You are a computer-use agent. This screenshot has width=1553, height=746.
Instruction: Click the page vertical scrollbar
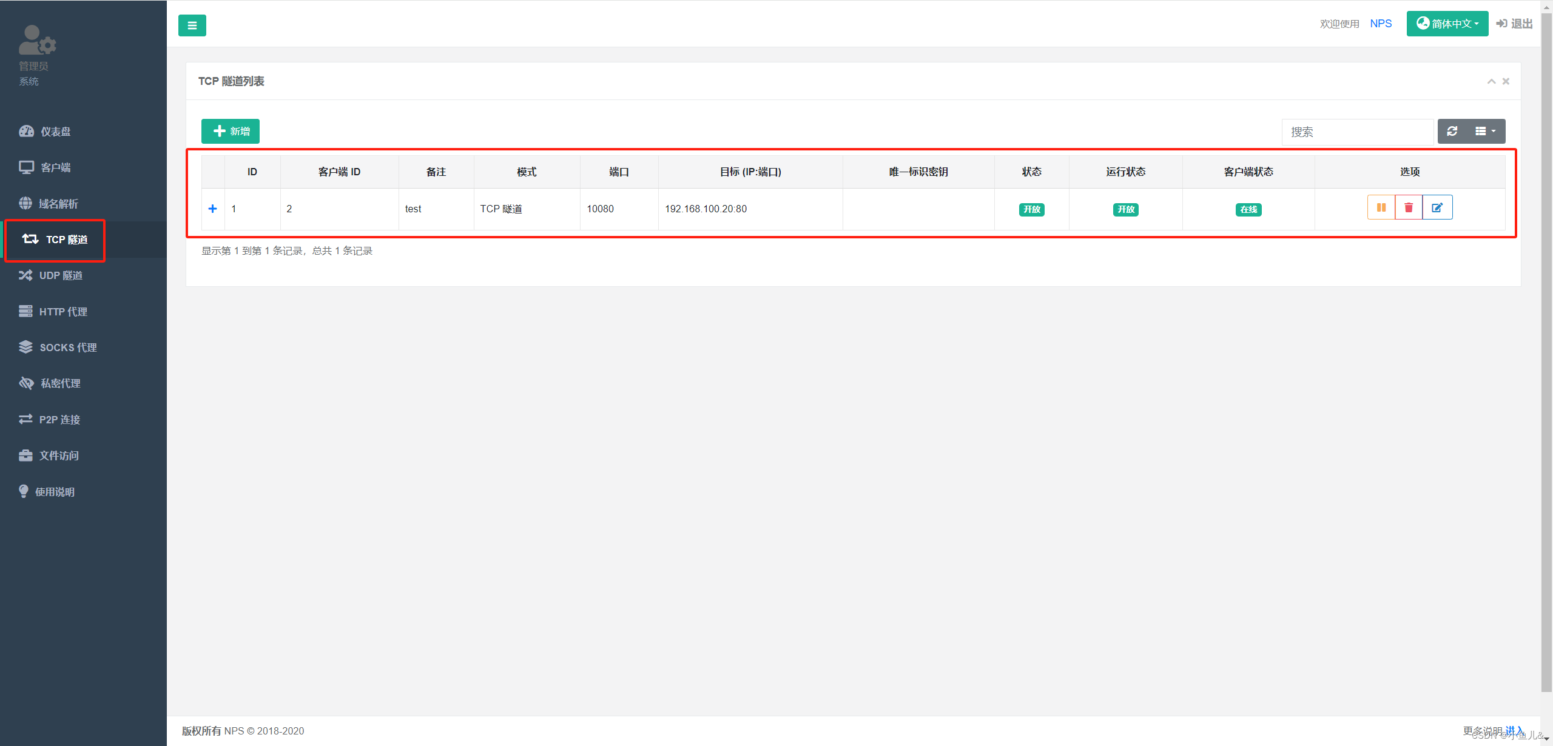(1546, 352)
